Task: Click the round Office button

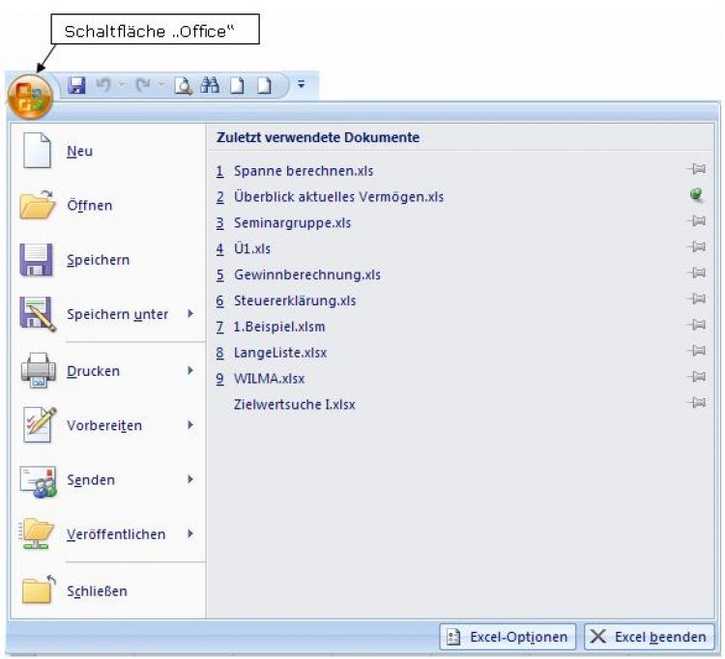Action: tap(30, 95)
